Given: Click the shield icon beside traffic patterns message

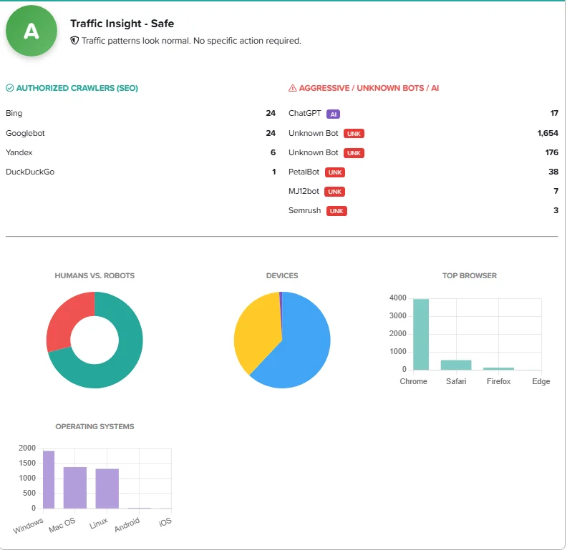Looking at the screenshot, I should pyautogui.click(x=74, y=41).
